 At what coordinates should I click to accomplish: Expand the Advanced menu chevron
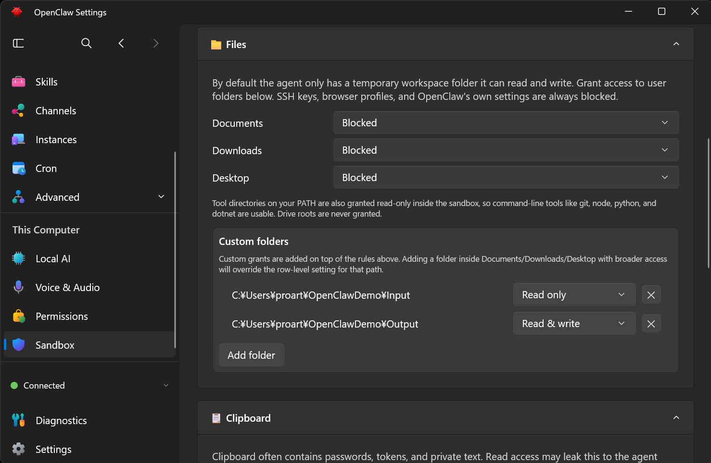tap(161, 197)
